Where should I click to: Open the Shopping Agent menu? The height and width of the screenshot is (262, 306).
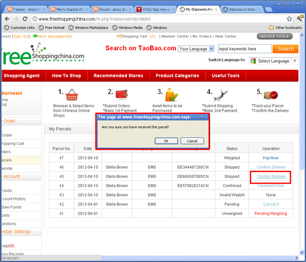tap(21, 75)
